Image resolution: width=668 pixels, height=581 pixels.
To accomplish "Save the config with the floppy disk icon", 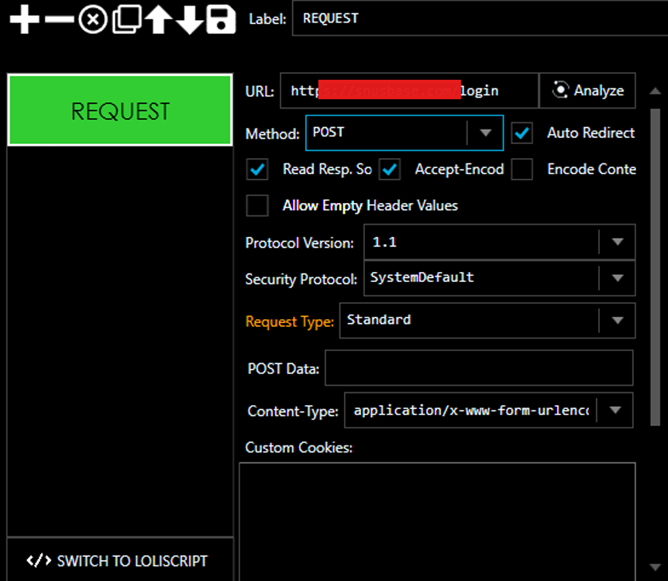I will pyautogui.click(x=221, y=19).
